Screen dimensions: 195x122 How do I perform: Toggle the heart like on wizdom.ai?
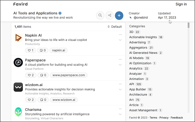coord(31,100)
